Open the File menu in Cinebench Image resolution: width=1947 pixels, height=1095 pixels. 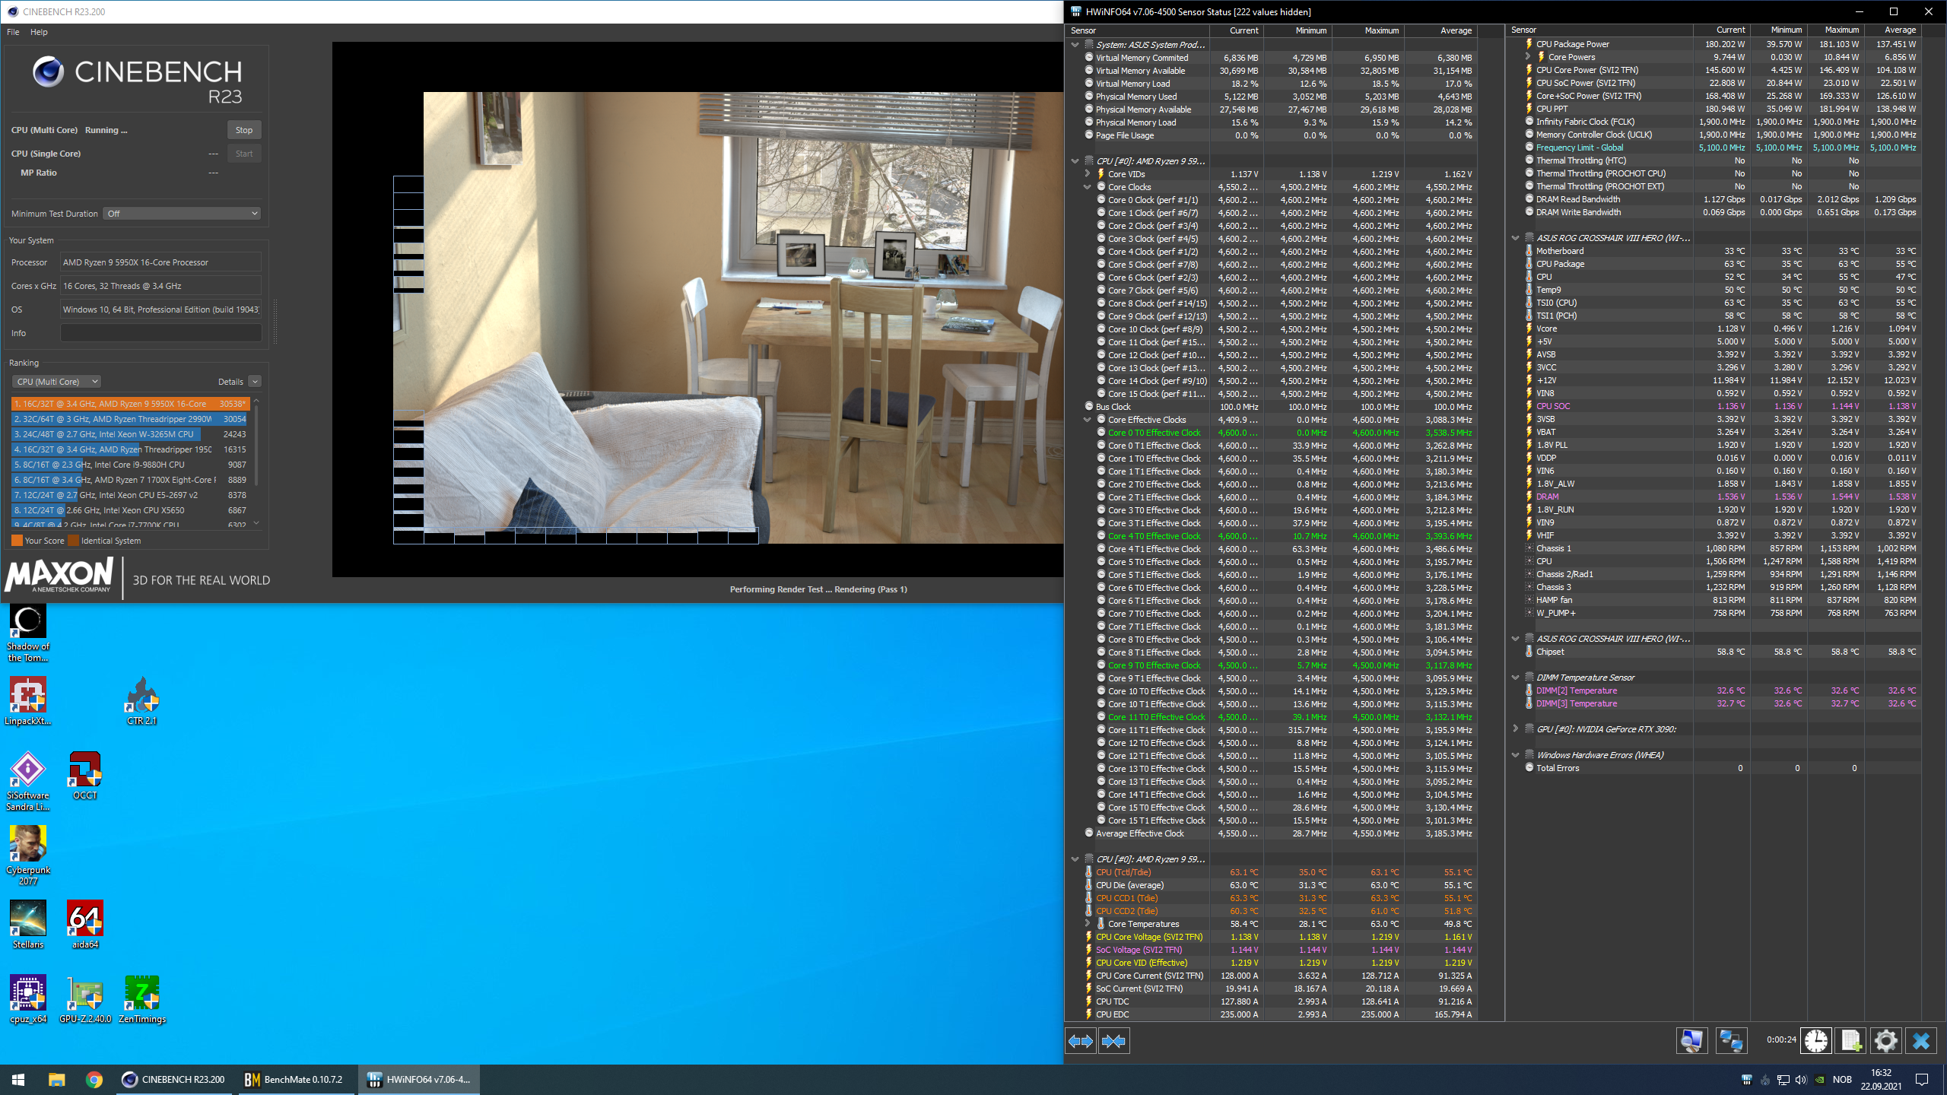tap(13, 32)
